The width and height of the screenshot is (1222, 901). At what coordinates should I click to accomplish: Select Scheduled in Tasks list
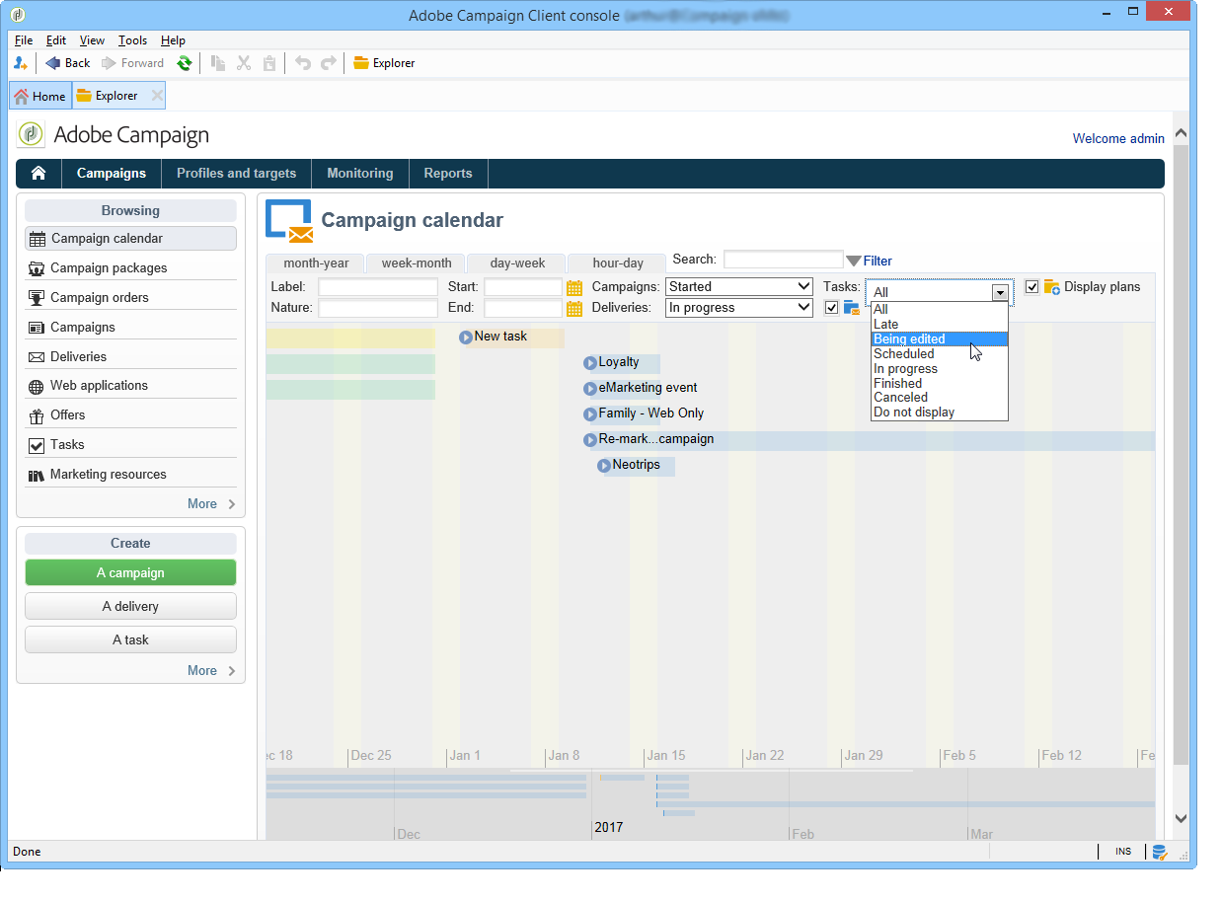tap(939, 353)
